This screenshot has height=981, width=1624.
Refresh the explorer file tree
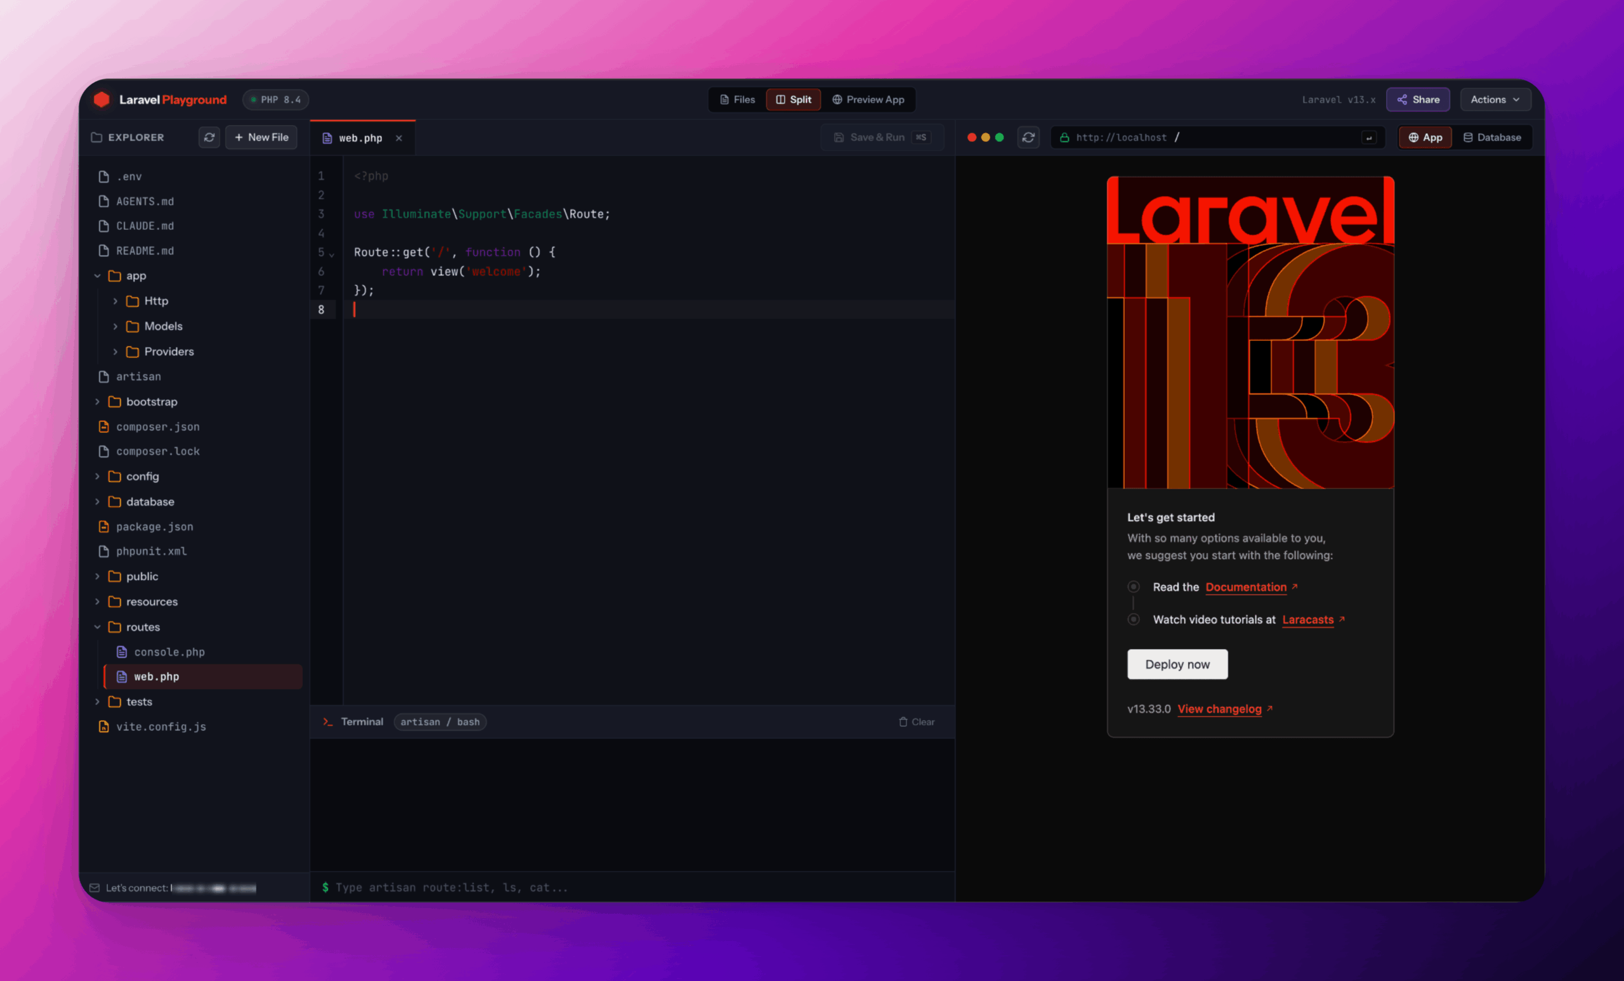209,137
